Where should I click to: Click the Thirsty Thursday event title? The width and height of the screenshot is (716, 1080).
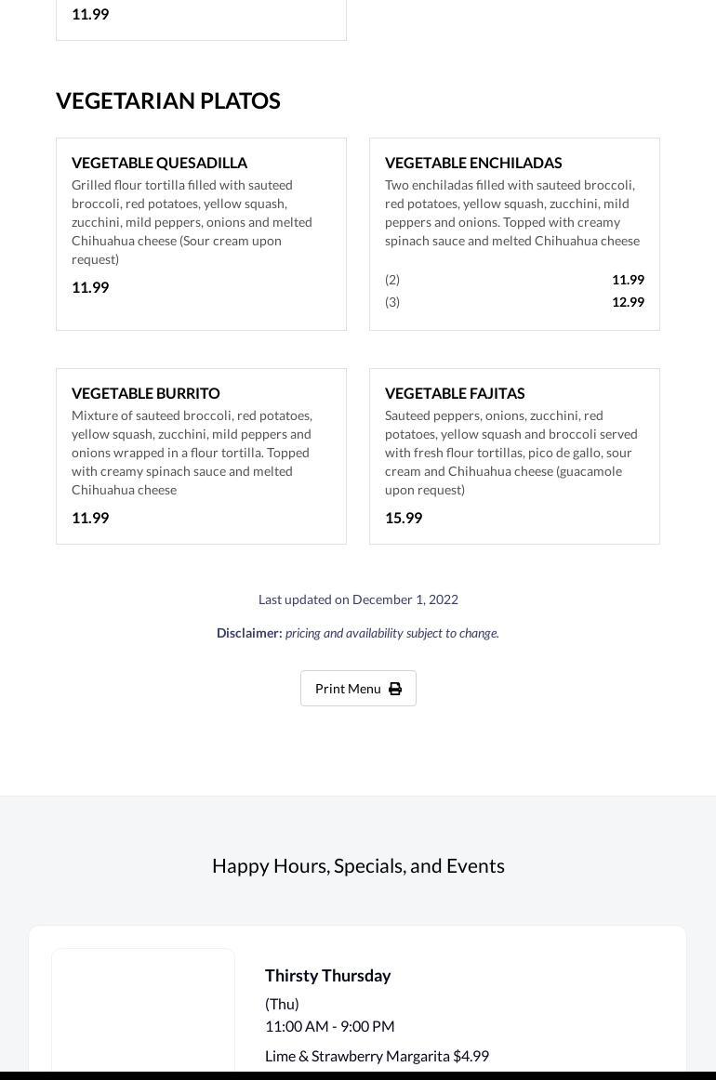coord(327,975)
